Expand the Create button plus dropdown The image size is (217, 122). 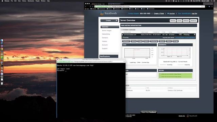[117, 20]
